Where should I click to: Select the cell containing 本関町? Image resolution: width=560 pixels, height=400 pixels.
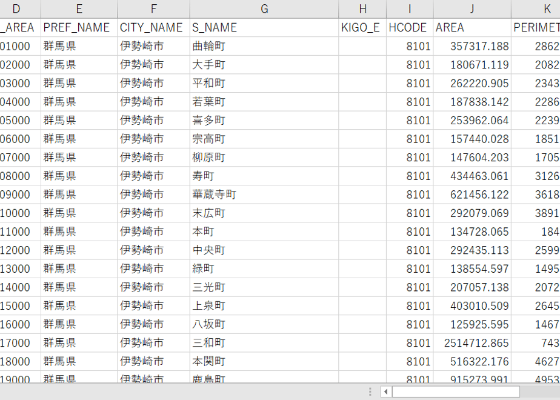pos(264,362)
